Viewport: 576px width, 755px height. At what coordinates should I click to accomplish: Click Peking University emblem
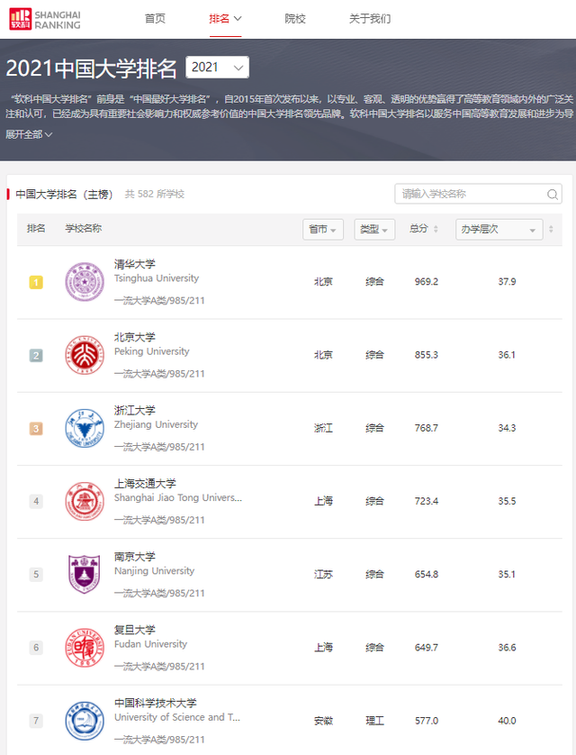tap(85, 355)
